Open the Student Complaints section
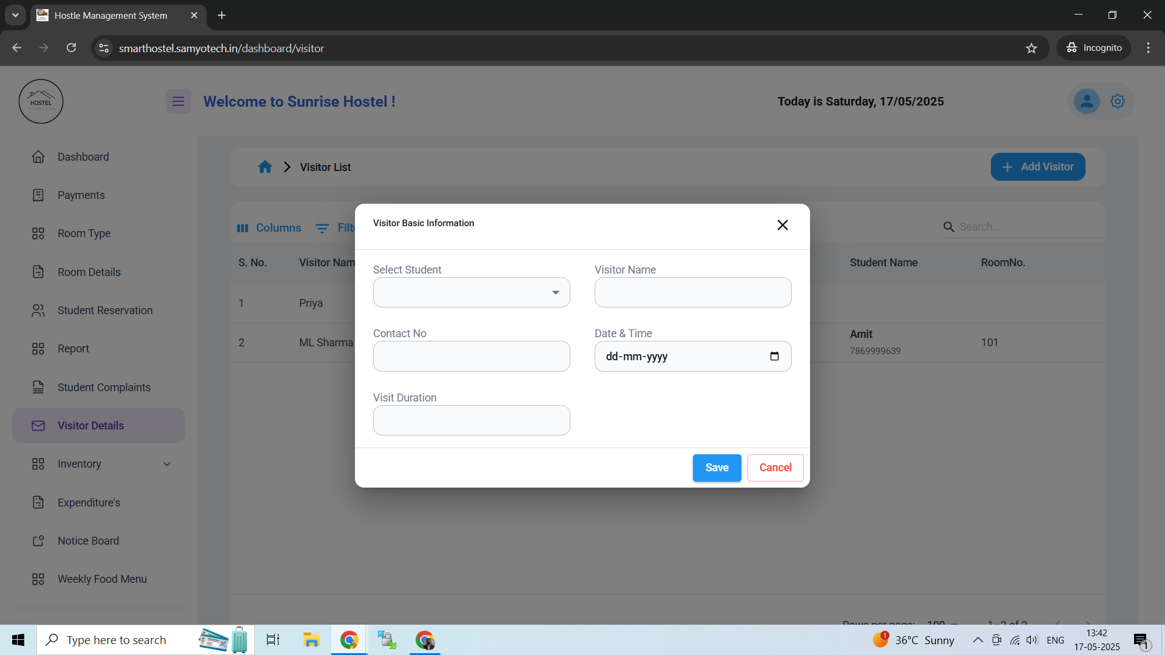 coord(104,387)
